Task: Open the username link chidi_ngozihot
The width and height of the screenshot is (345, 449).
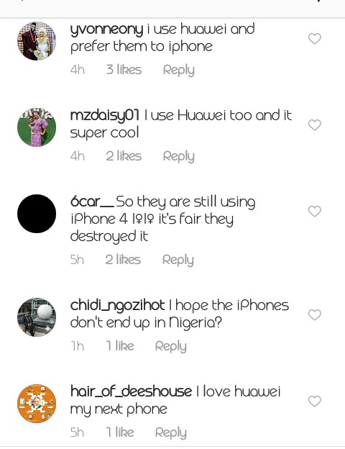Action: [118, 306]
